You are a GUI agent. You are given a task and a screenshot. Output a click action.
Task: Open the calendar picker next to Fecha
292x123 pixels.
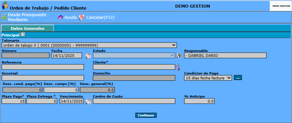88,56
